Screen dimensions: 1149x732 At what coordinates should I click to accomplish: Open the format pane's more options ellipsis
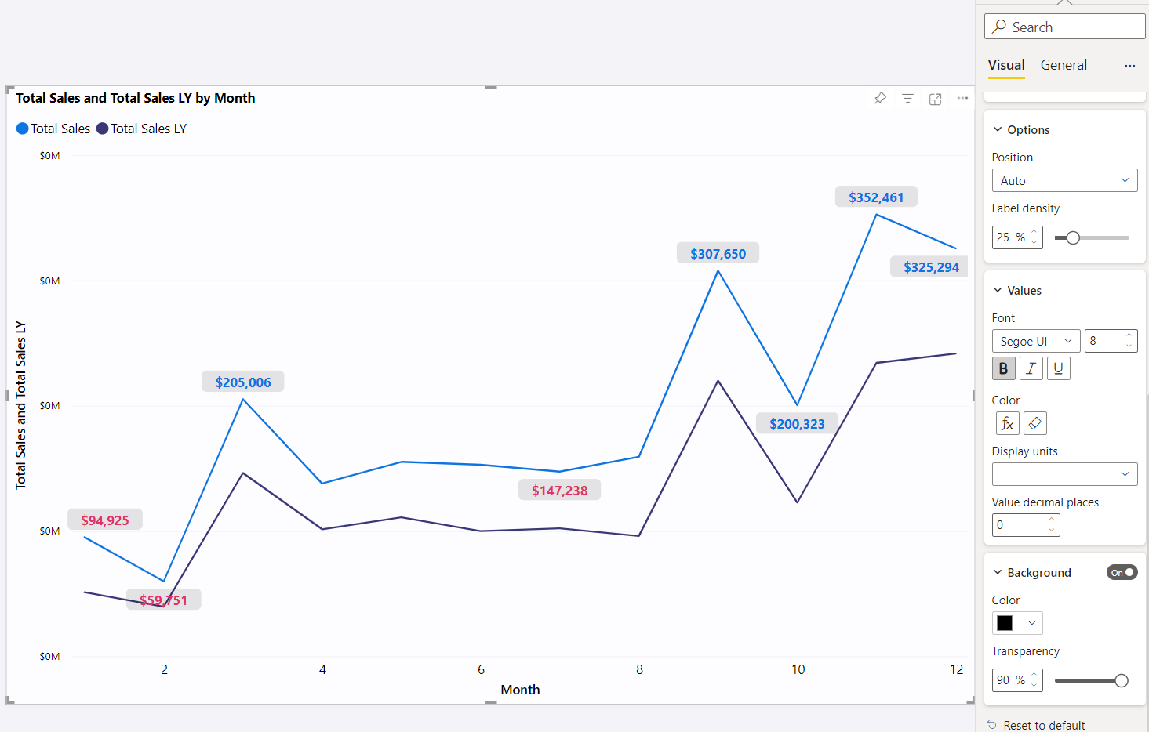tap(1129, 66)
